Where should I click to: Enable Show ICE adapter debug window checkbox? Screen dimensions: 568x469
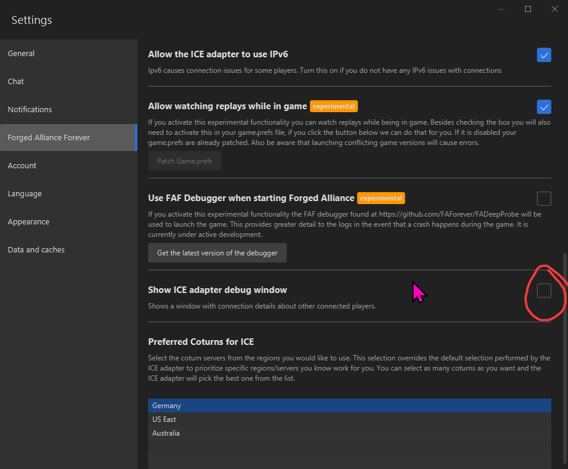tap(544, 290)
